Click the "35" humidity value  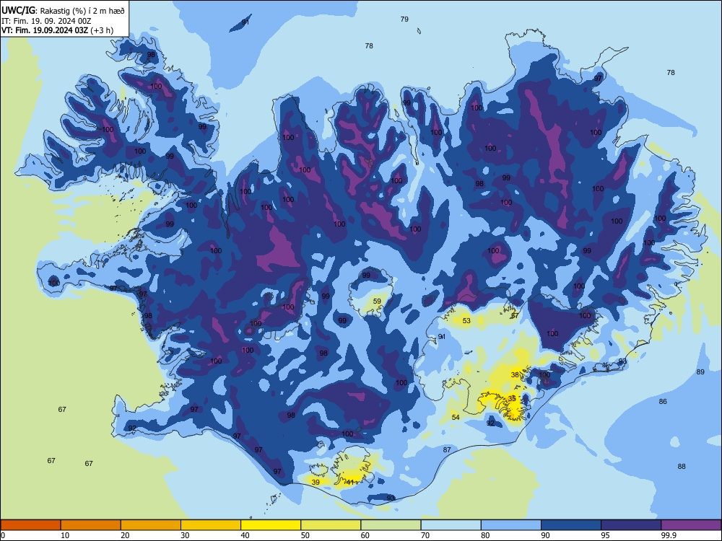pos(512,398)
